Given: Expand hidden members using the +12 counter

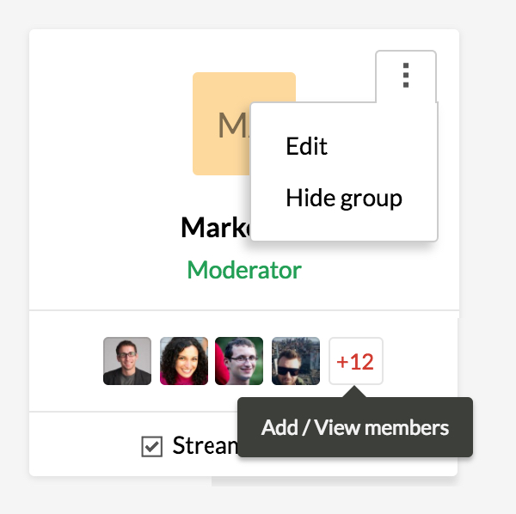Looking at the screenshot, I should pyautogui.click(x=355, y=361).
